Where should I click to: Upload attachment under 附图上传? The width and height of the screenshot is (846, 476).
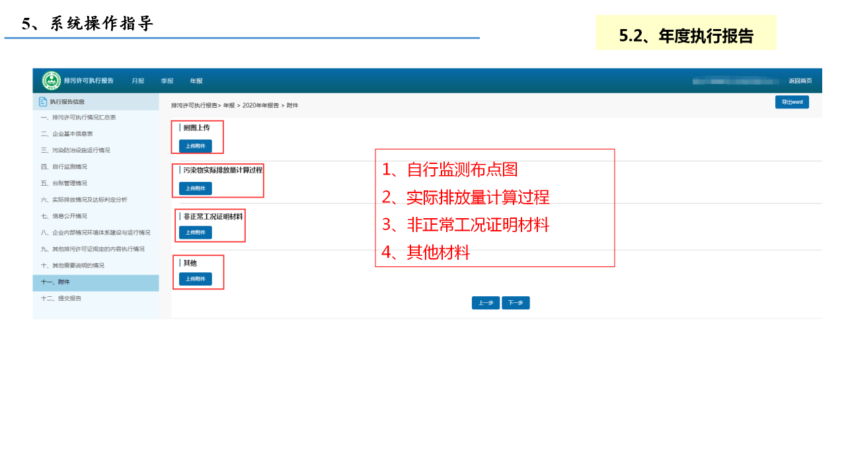(x=195, y=146)
